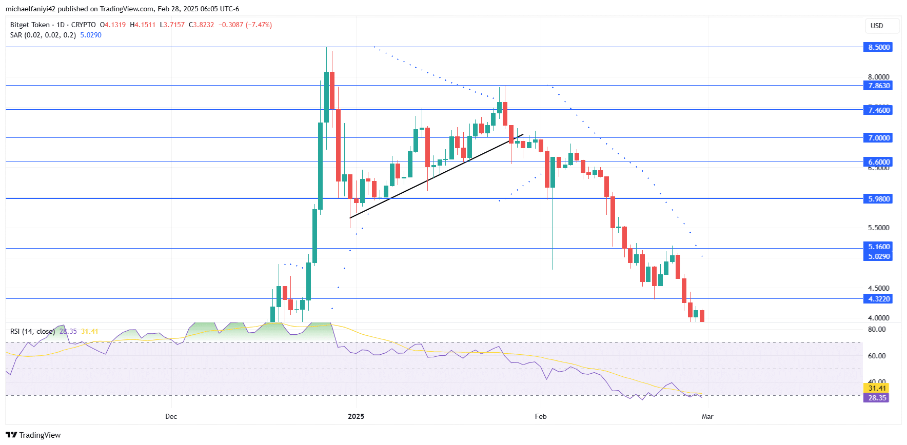Select the 7.4600 price level label
This screenshot has height=445, width=907.
878,110
